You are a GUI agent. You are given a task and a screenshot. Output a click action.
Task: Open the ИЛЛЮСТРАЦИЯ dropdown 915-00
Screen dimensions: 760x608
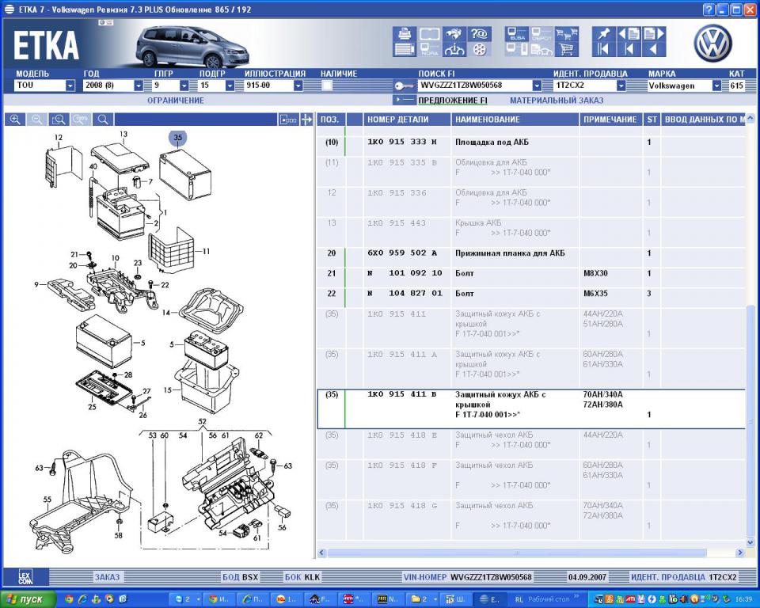tap(298, 85)
